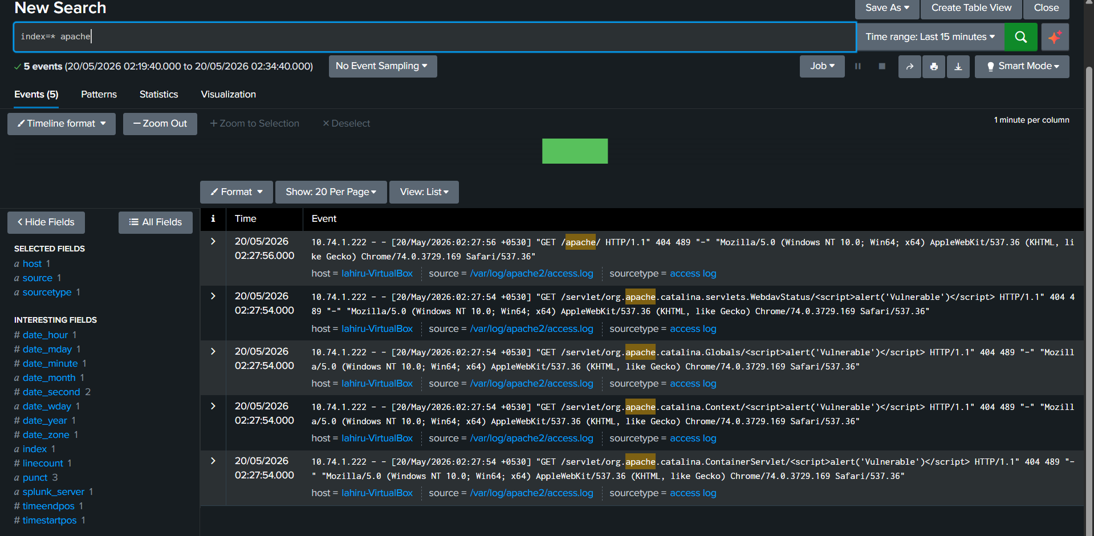Open the All Fields dialog
This screenshot has height=536, width=1094.
(x=156, y=222)
